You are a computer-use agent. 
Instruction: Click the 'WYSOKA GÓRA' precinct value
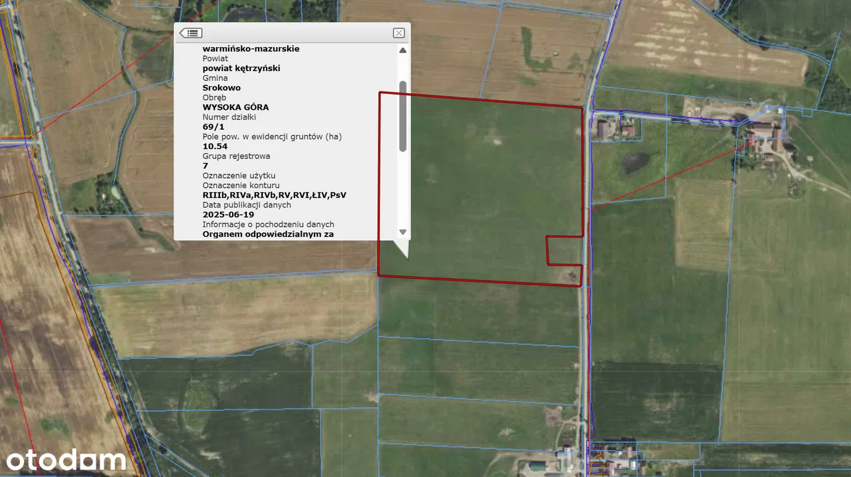(235, 107)
